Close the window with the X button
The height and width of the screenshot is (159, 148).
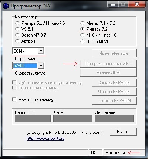click(x=137, y=4)
